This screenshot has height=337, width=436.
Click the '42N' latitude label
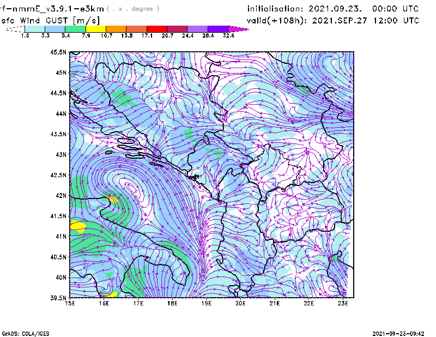tap(61, 196)
